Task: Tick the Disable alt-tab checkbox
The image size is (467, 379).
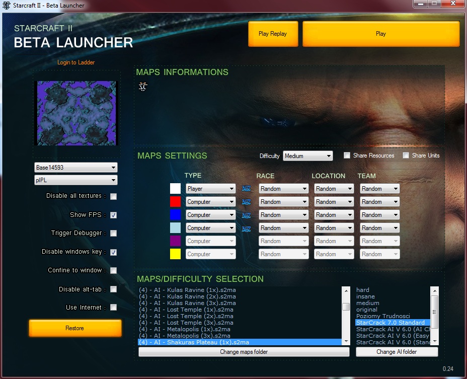Action: pyautogui.click(x=113, y=289)
